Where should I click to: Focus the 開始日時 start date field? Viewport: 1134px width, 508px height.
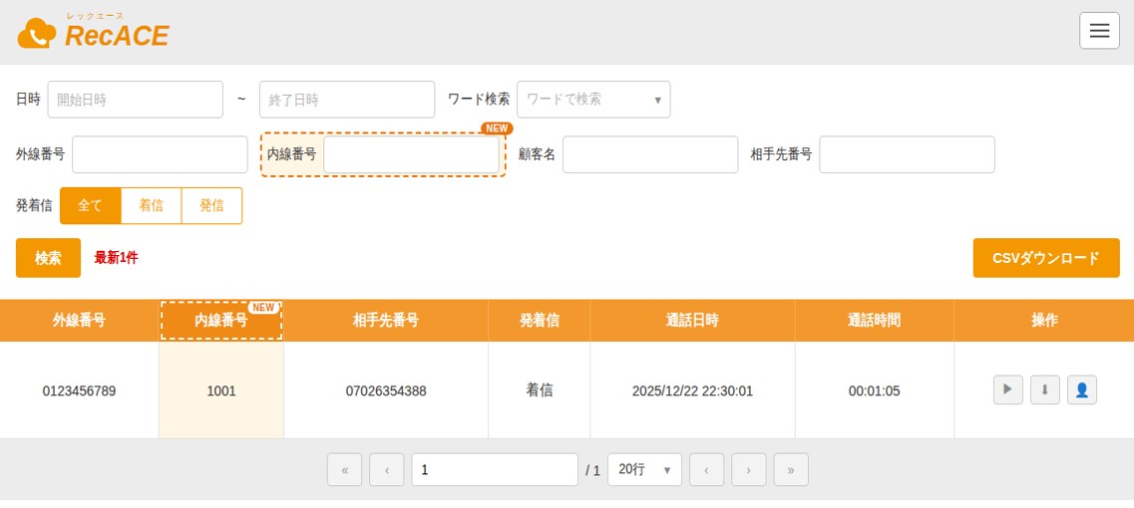(136, 100)
